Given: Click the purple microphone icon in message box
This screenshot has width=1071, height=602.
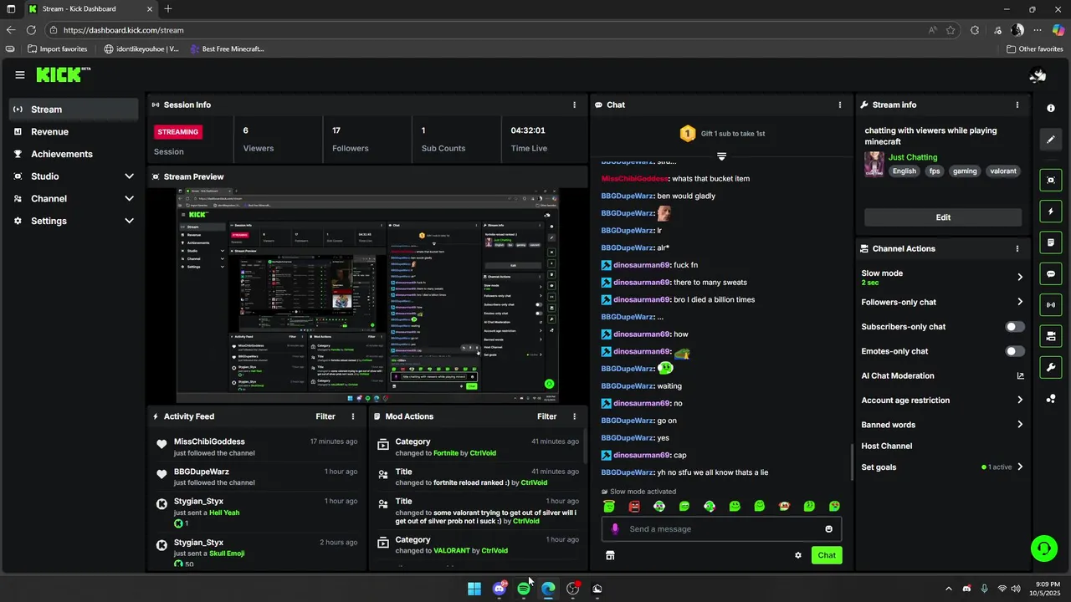Looking at the screenshot, I should click(x=615, y=528).
